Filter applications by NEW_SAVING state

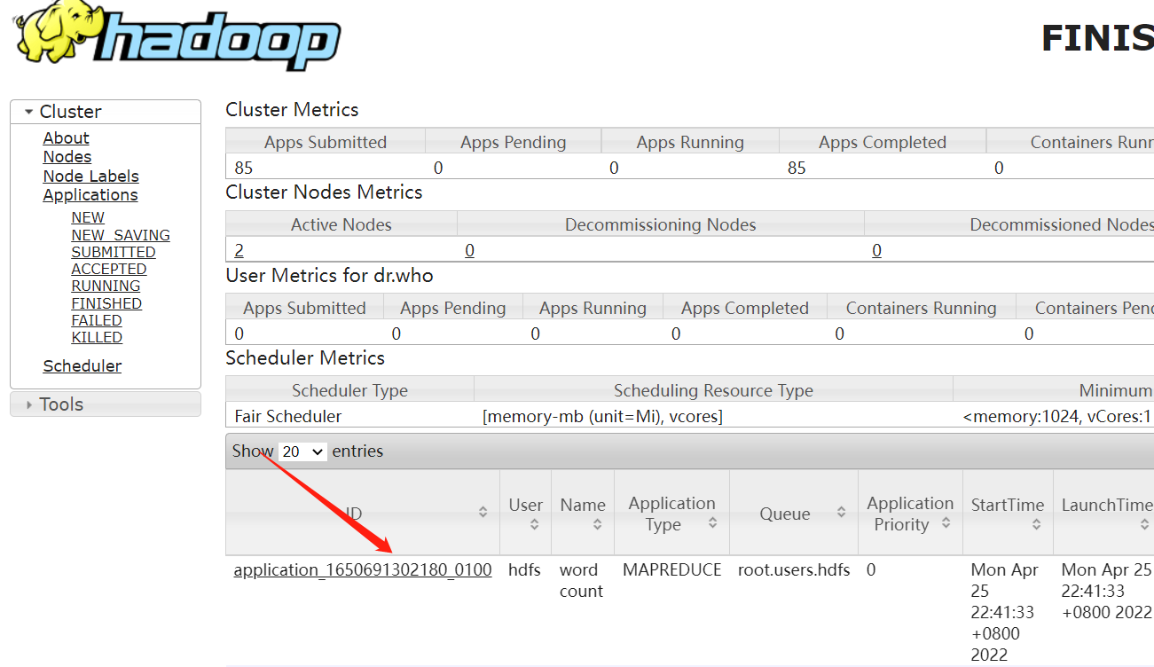pyautogui.click(x=121, y=236)
